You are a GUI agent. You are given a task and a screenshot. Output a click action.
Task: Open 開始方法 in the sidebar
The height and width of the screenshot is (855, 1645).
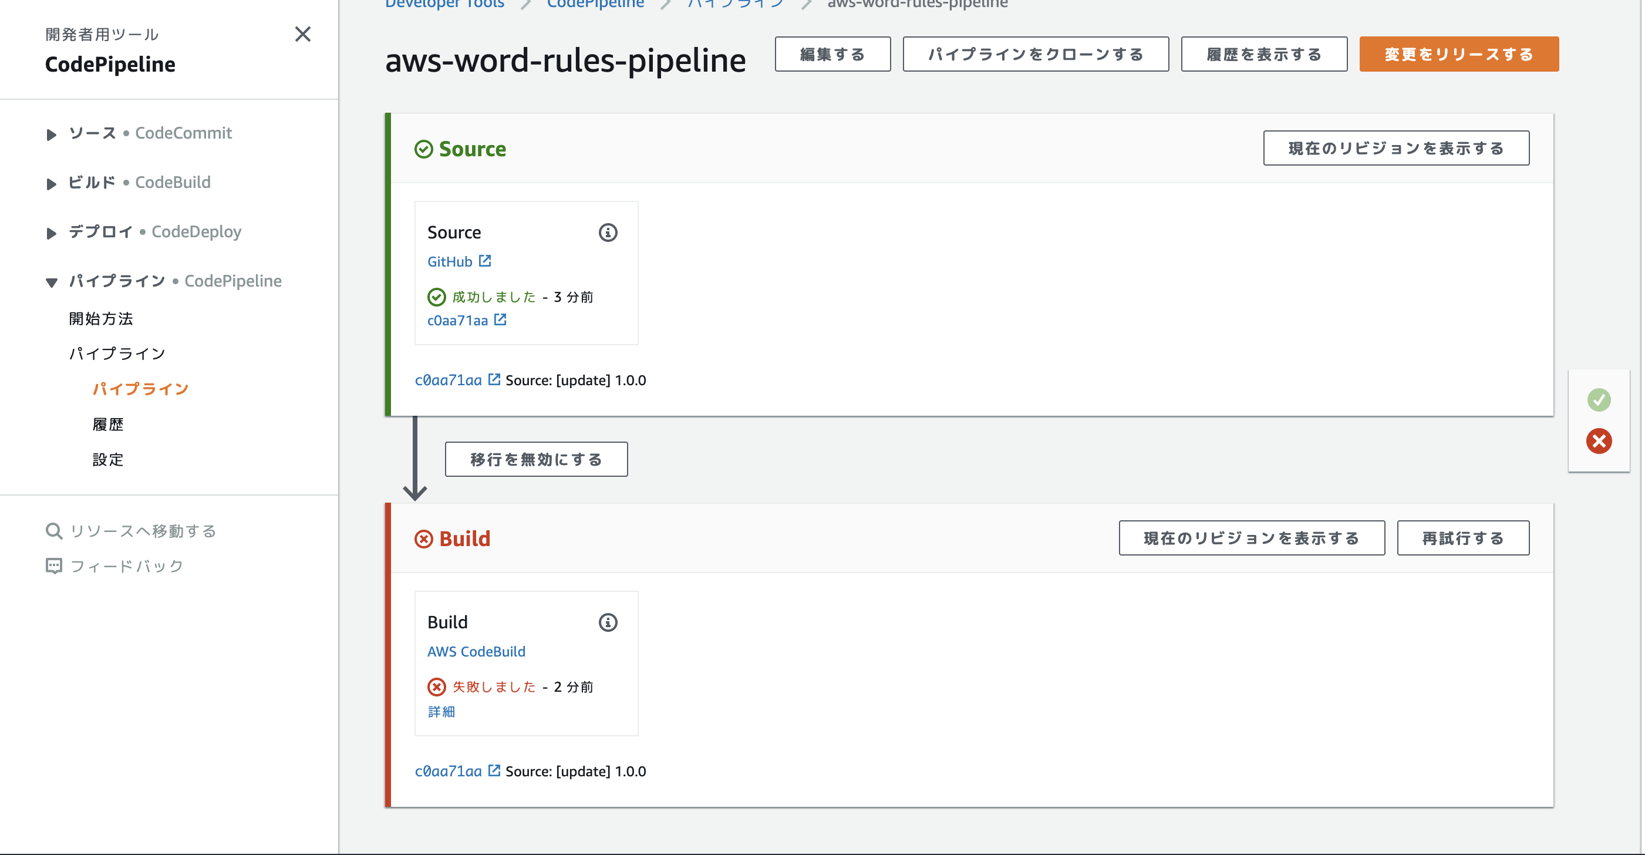101,318
